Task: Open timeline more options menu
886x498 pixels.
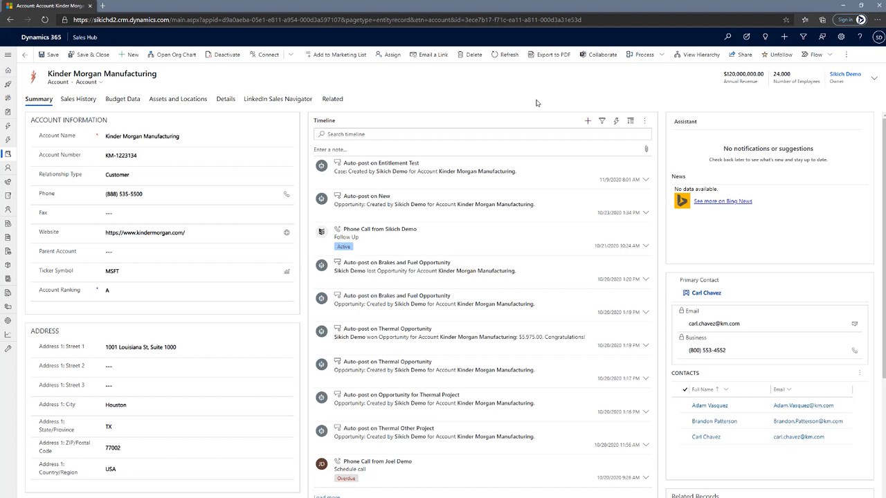Action: (x=644, y=121)
